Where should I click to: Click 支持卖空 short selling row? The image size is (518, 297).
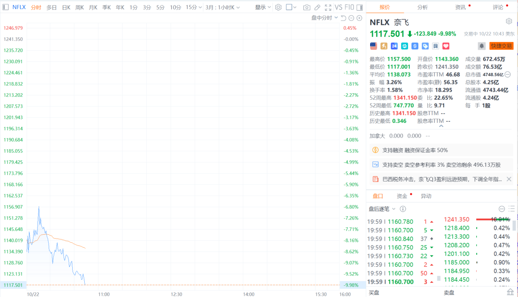pyautogui.click(x=441, y=165)
